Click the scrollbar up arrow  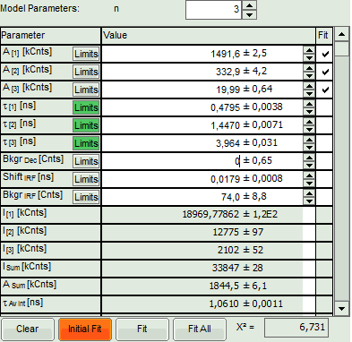(x=341, y=35)
